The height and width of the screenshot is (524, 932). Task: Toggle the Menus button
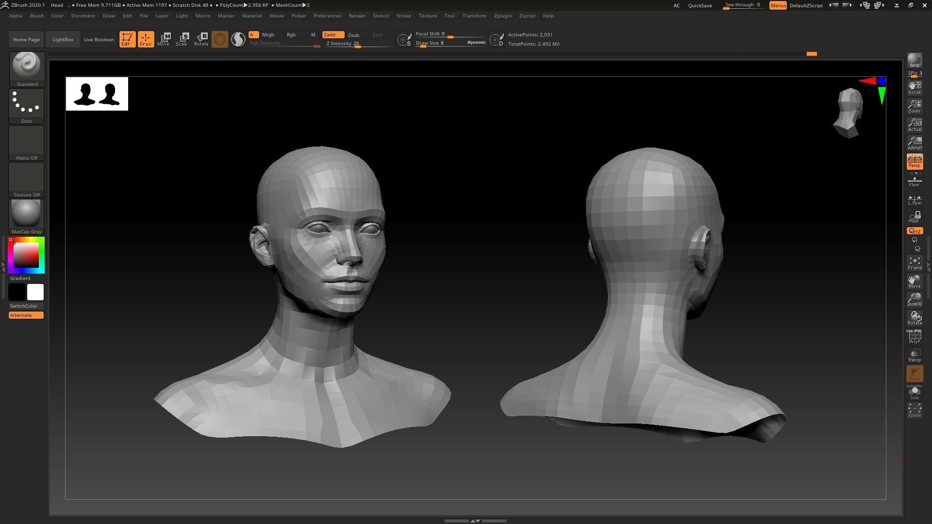tap(778, 5)
